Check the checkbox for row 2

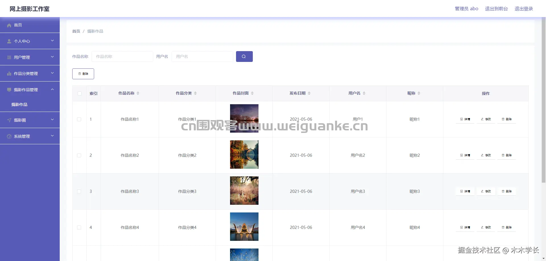[x=79, y=155]
